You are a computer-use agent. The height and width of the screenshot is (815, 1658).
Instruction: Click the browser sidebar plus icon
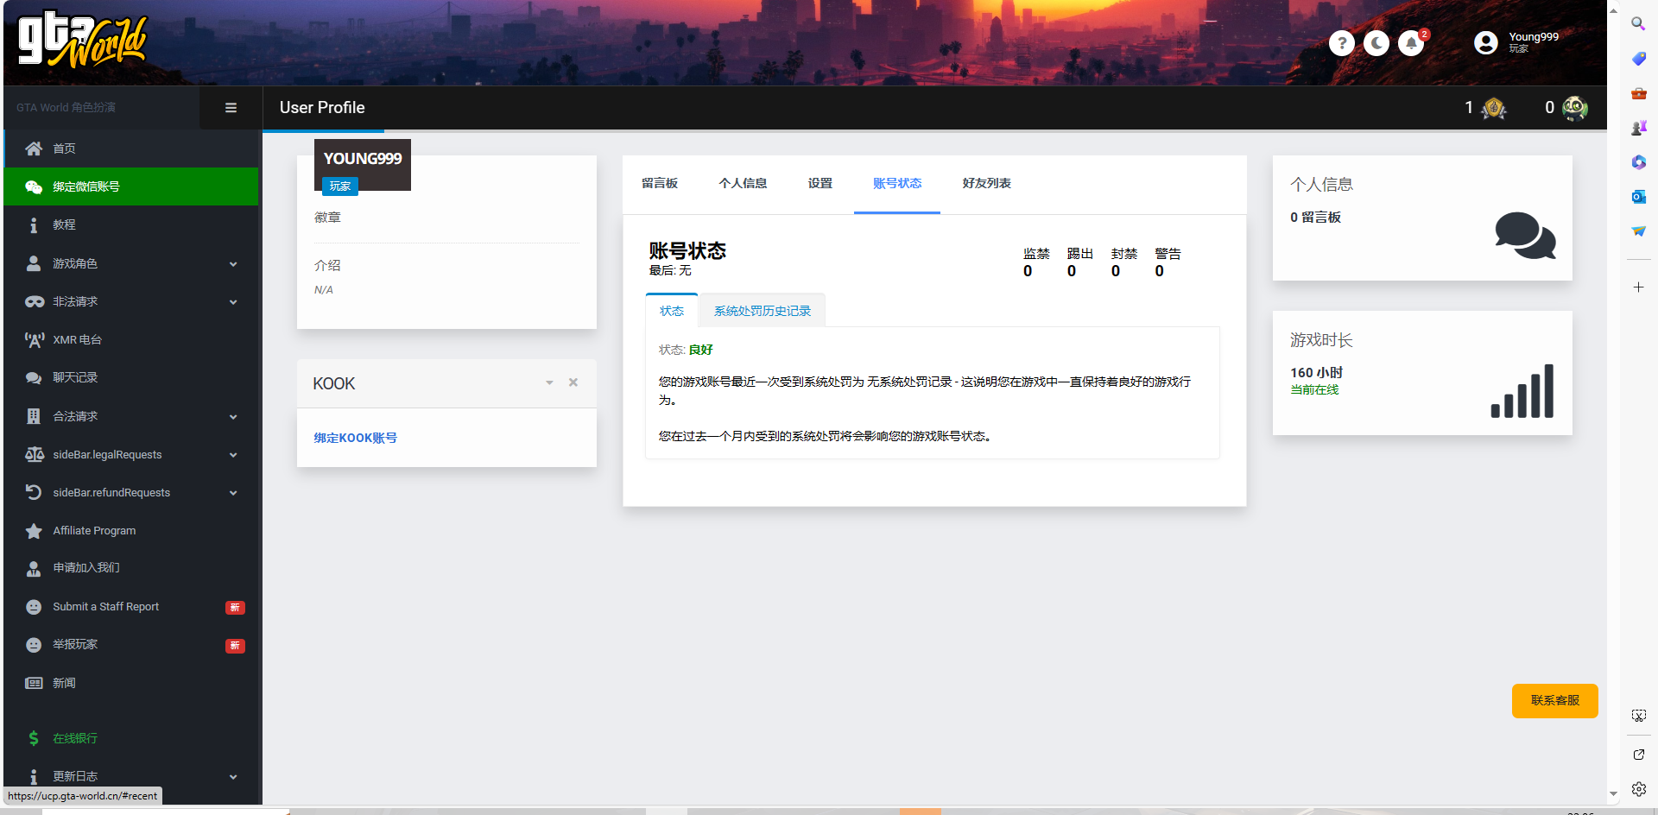[x=1638, y=287]
